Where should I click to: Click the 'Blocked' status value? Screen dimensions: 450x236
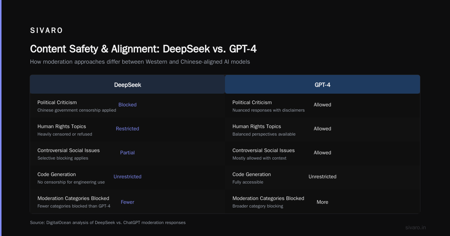point(127,105)
